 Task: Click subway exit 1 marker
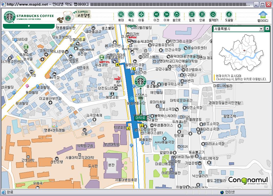click(134, 69)
